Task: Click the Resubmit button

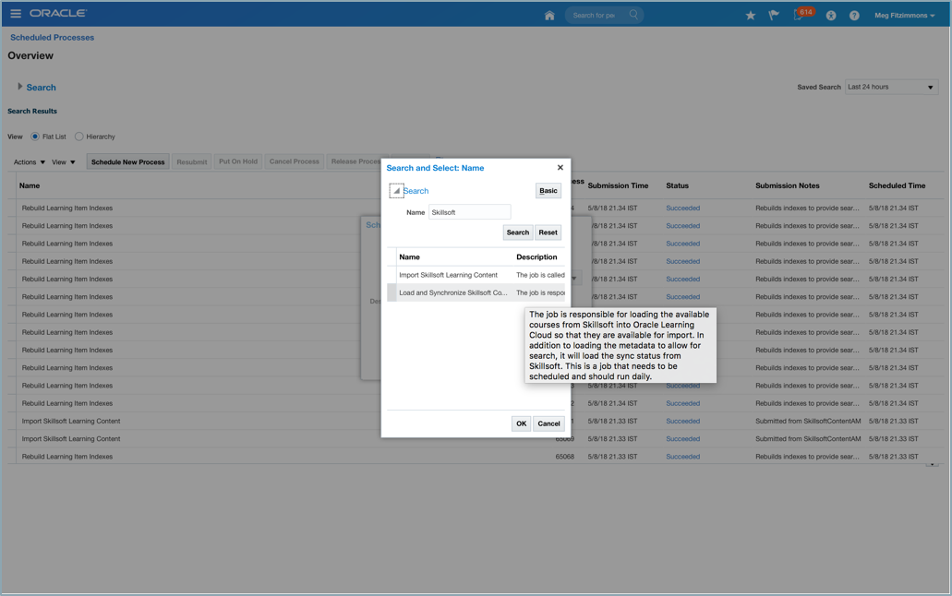Action: (x=192, y=162)
